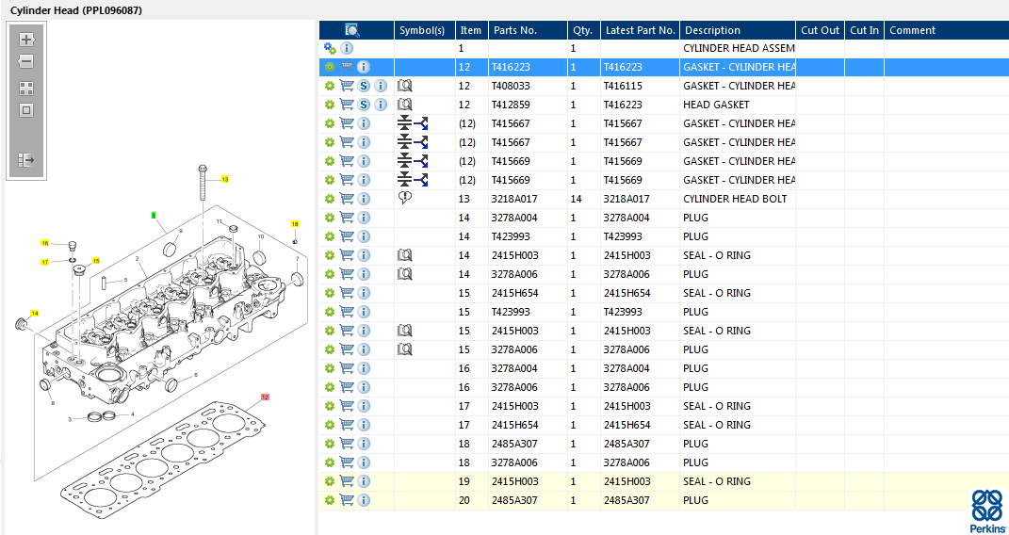Viewport: 1009px width, 535px height.
Task: Click the Latest Part No. column header
Action: coord(640,30)
